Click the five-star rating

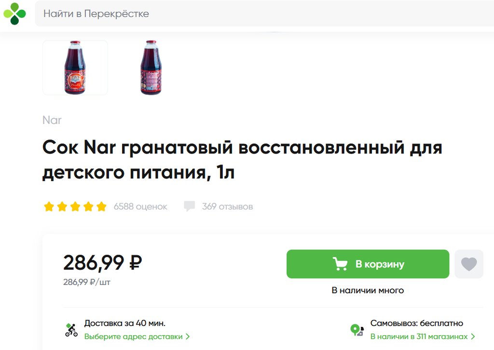pyautogui.click(x=75, y=207)
